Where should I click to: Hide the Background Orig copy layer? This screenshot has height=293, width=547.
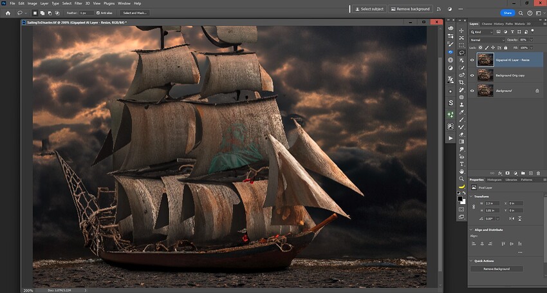point(472,75)
